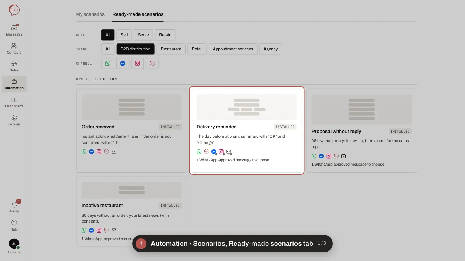Open the Inactive restaurant scenario title
465x261 pixels.
pos(102,206)
